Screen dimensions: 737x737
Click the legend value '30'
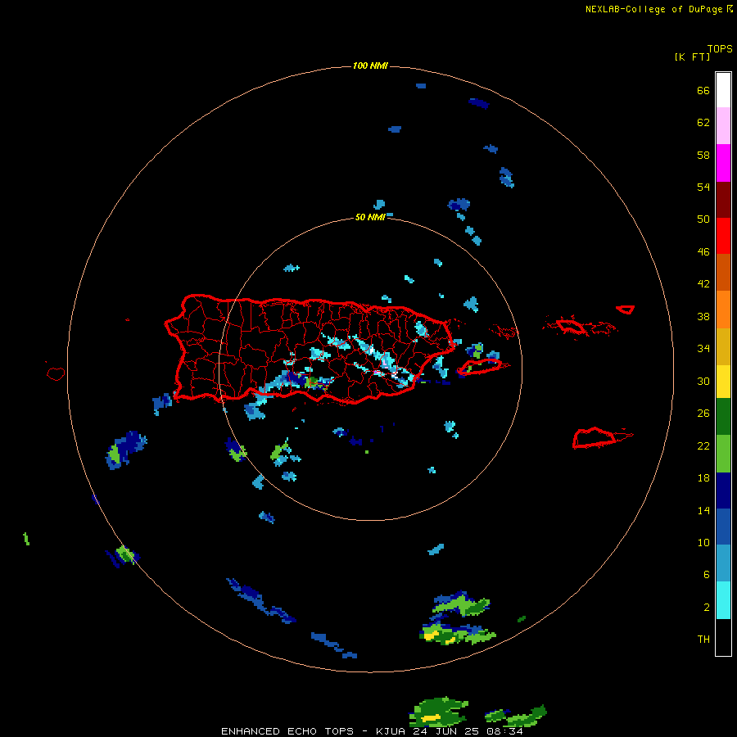click(x=703, y=381)
